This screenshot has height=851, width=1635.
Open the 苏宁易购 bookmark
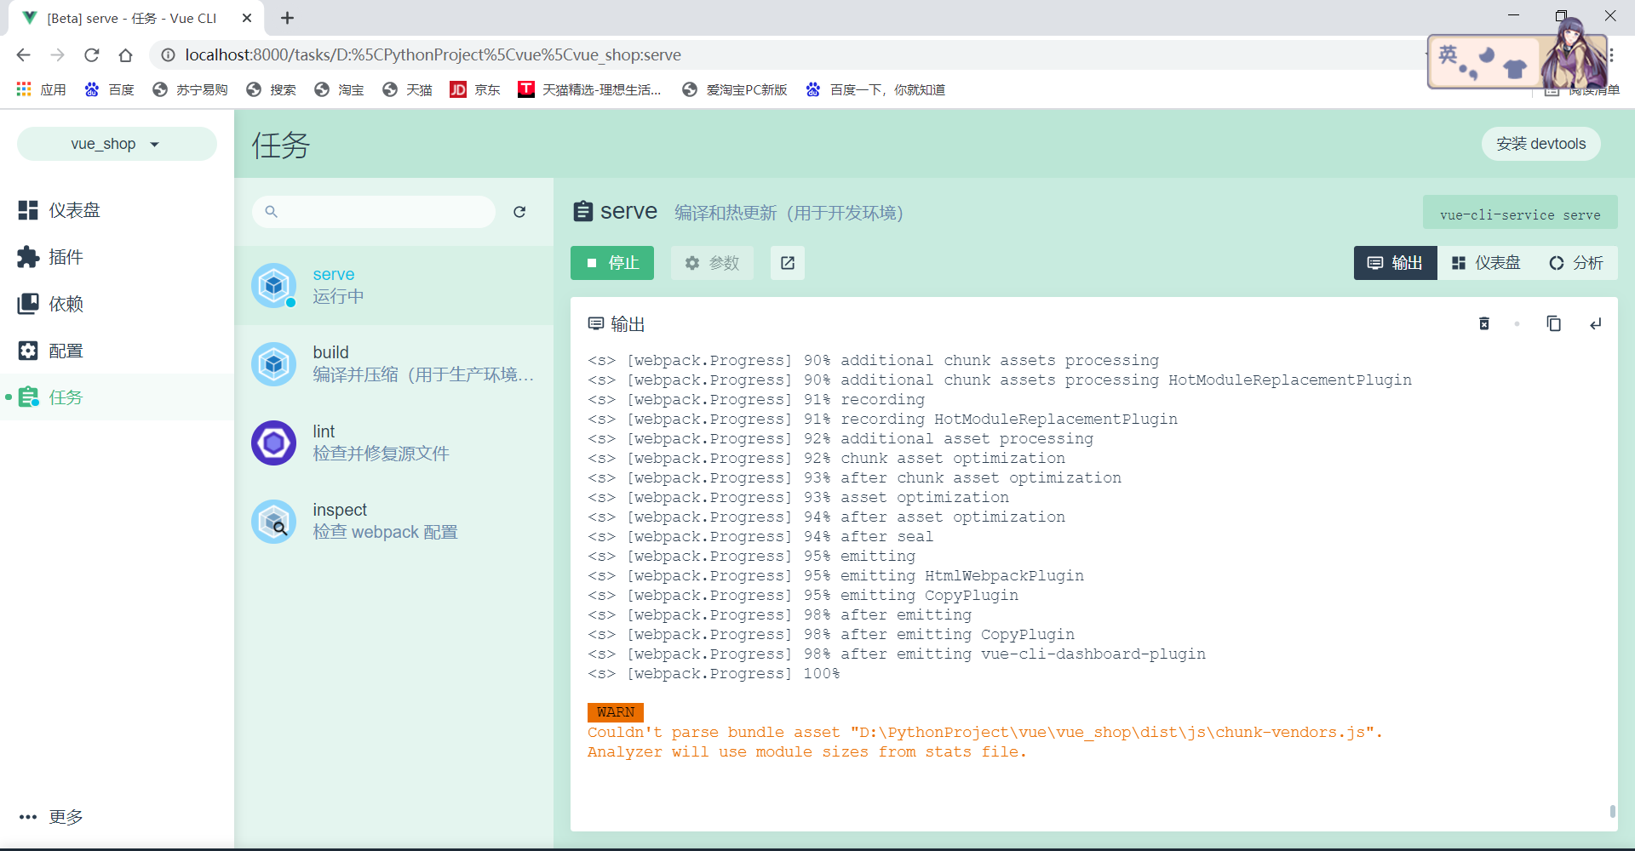pyautogui.click(x=190, y=89)
